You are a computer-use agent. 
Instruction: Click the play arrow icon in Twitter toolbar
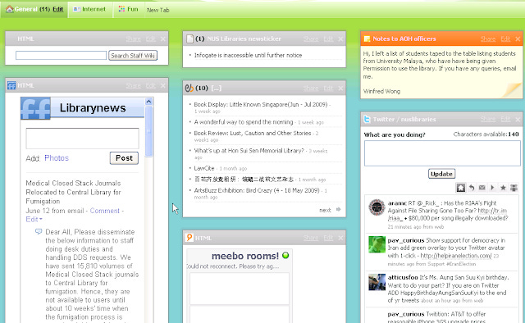click(492, 188)
